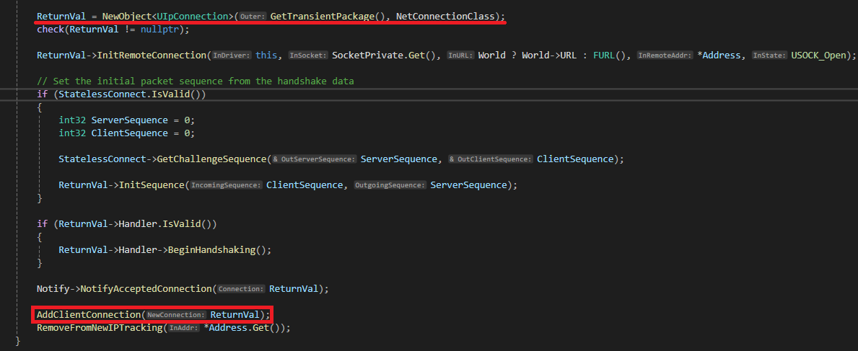
Task: Click int32 ServerSequence declaration
Action: tap(126, 120)
